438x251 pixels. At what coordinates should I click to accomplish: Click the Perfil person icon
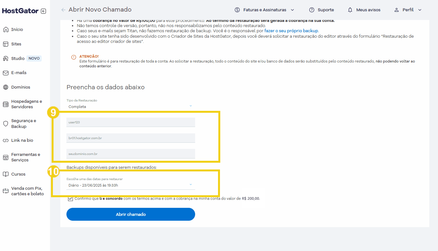[x=397, y=10]
